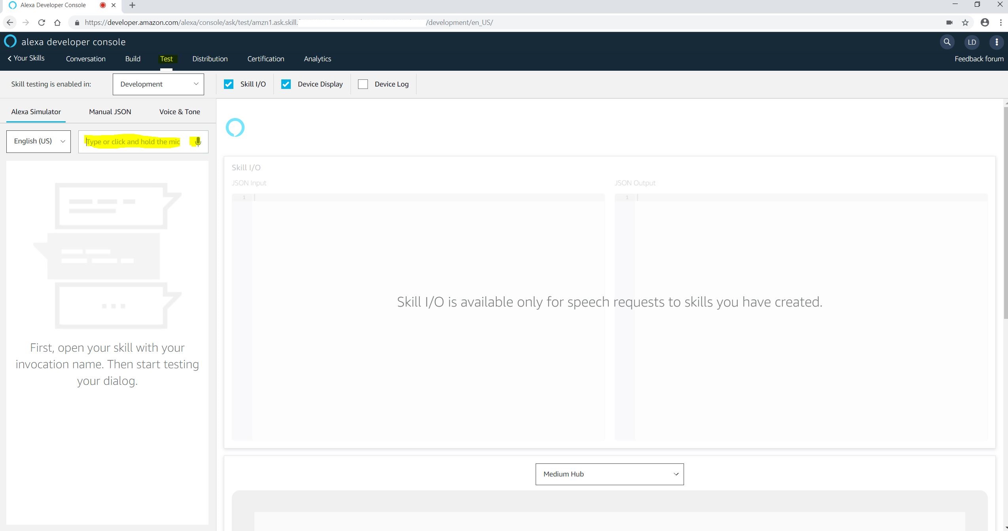Open the LD user account menu
The height and width of the screenshot is (531, 1008).
[972, 42]
